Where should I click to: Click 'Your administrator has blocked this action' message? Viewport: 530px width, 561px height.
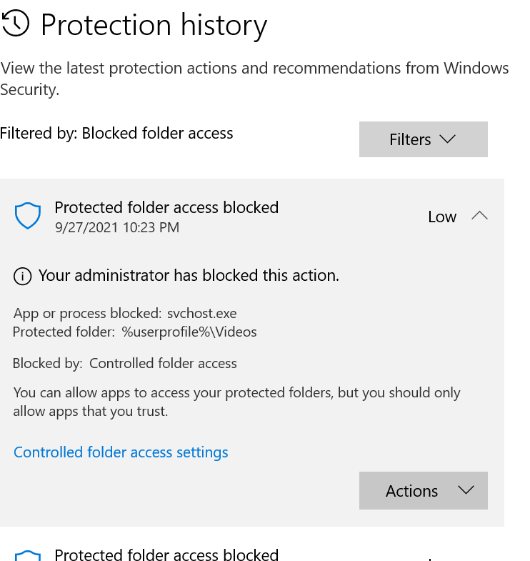pos(189,276)
